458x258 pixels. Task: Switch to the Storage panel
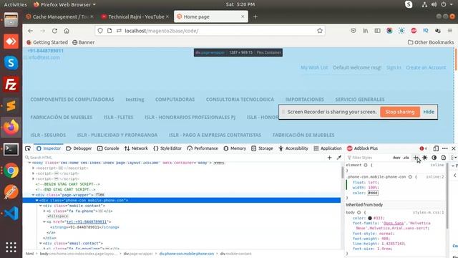coord(262,148)
